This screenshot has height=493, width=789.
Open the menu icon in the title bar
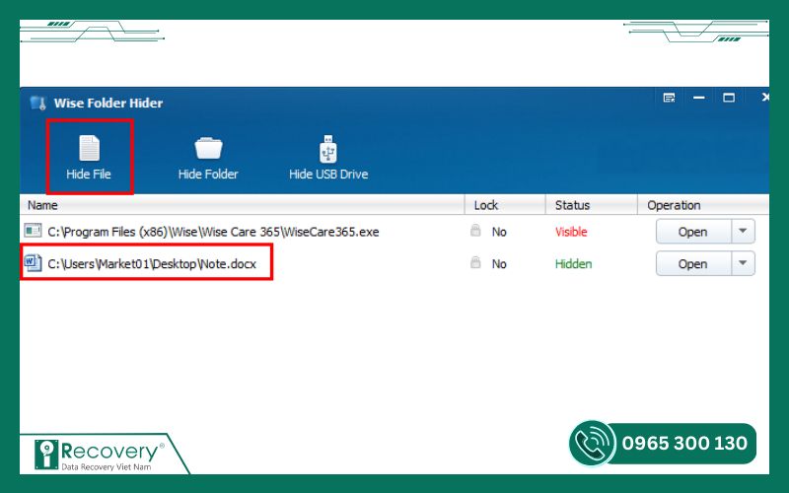669,98
